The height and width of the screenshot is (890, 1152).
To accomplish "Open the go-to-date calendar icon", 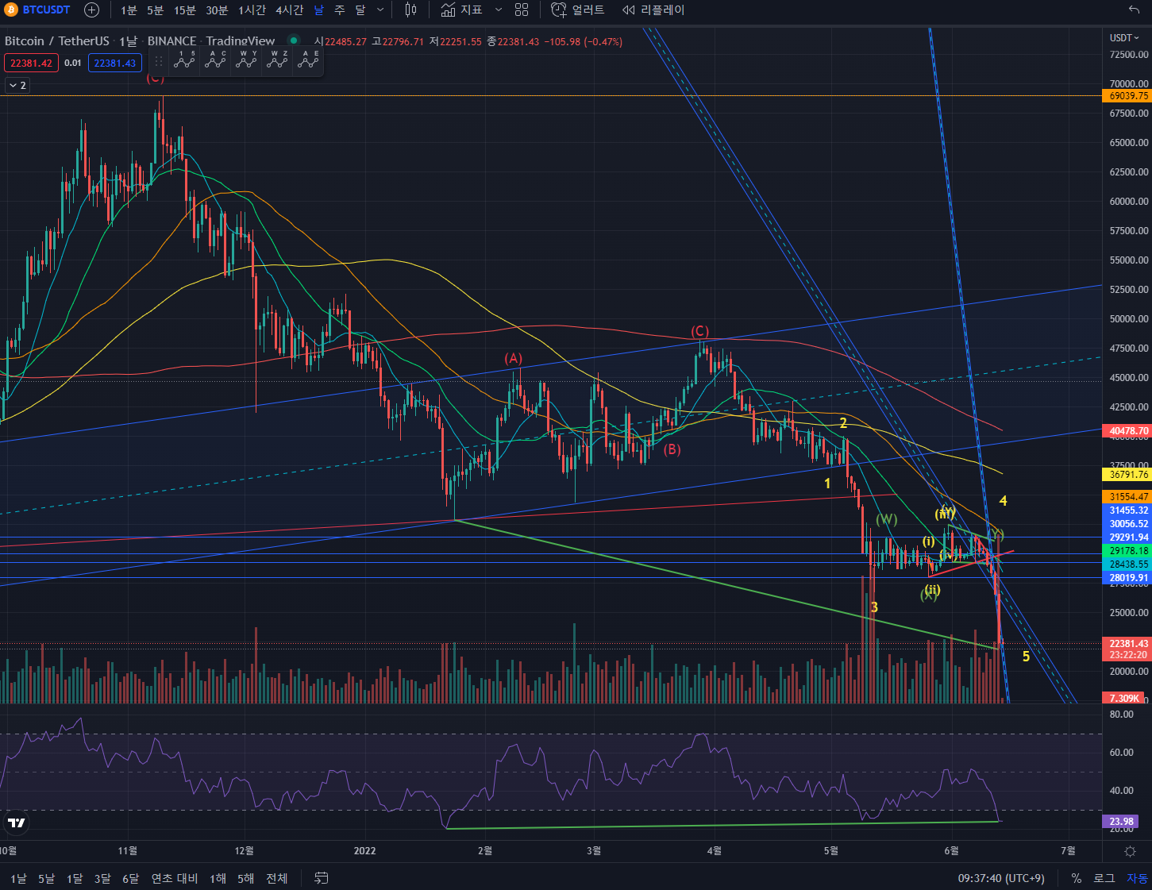I will pos(322,878).
